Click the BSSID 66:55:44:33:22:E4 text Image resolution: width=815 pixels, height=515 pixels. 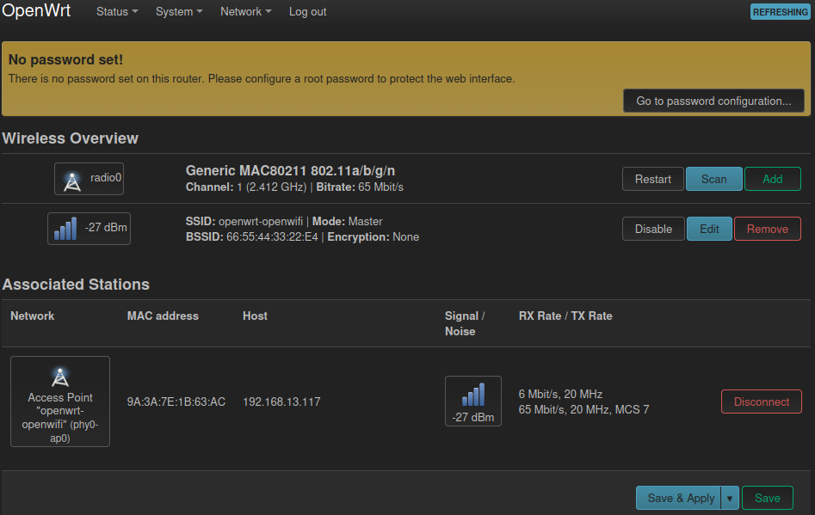252,236
